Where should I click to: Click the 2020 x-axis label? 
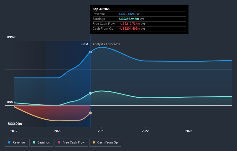[58, 131]
